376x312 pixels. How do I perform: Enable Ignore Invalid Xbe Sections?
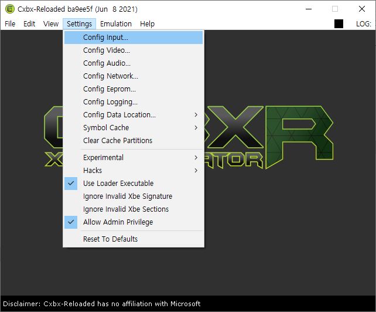(x=134, y=209)
